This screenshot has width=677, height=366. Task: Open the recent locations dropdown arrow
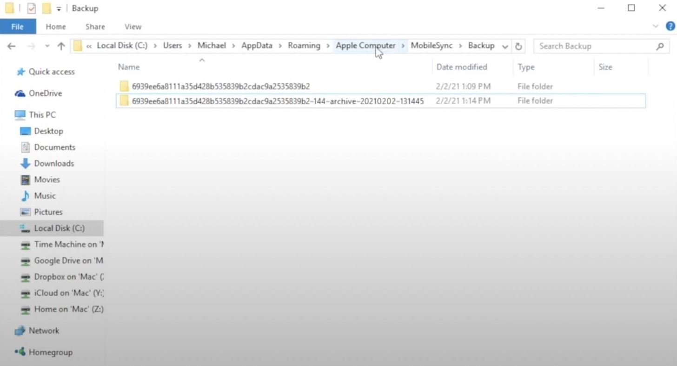click(47, 46)
